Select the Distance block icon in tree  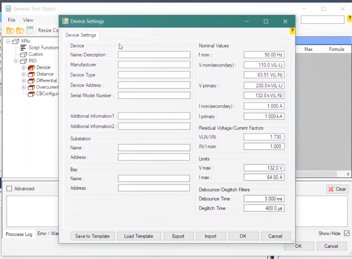[31, 74]
